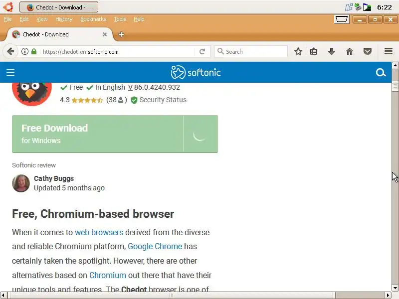The width and height of the screenshot is (399, 299).
Task: Open the Downloads arrow icon
Action: pos(331,52)
